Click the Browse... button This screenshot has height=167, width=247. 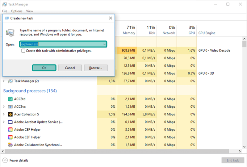(96, 68)
